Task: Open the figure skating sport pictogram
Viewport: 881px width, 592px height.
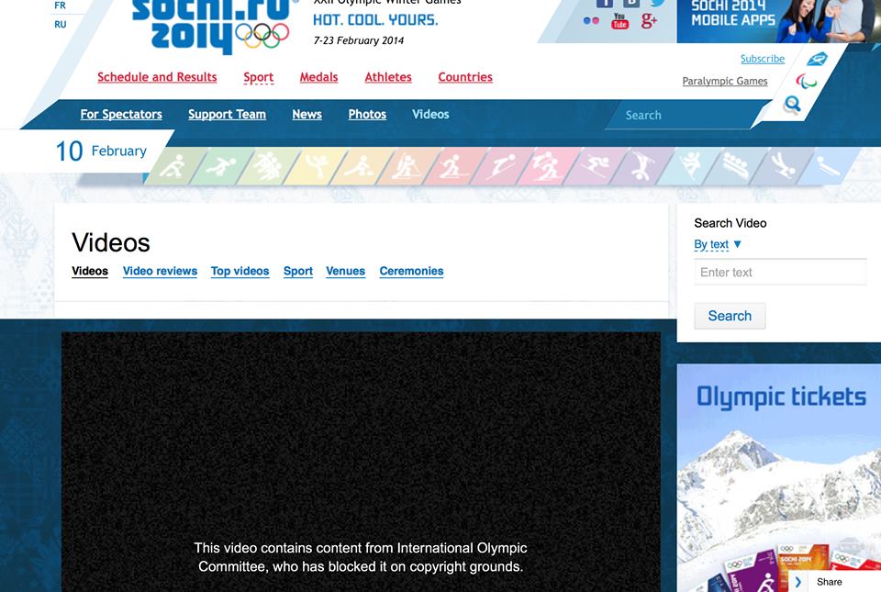Action: (x=315, y=166)
